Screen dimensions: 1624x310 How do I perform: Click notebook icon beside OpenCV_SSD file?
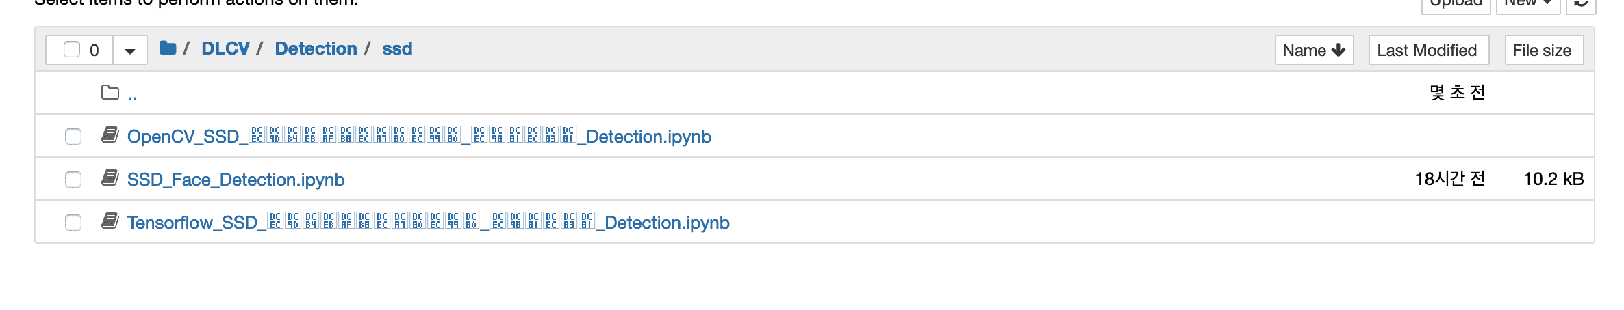110,135
